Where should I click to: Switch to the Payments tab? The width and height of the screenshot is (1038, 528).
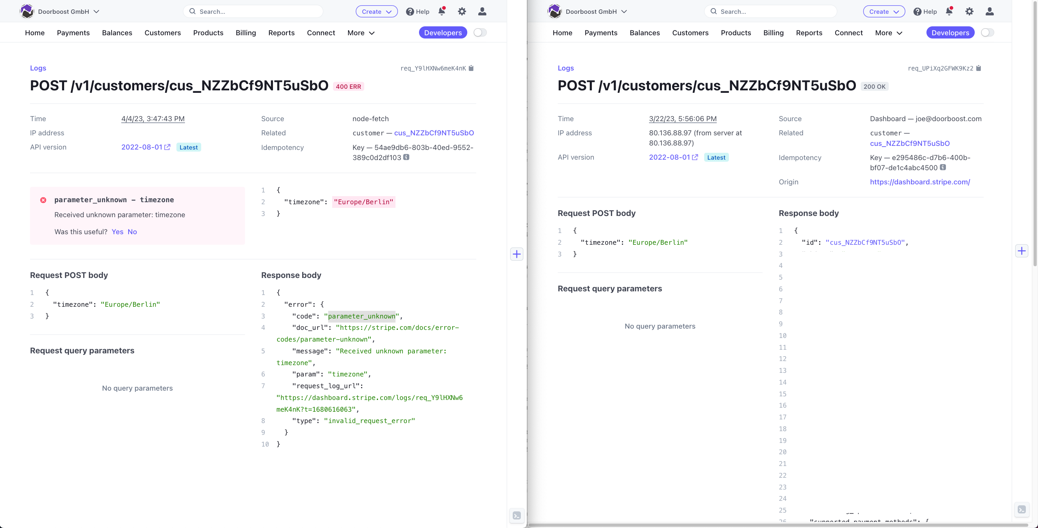pyautogui.click(x=73, y=33)
